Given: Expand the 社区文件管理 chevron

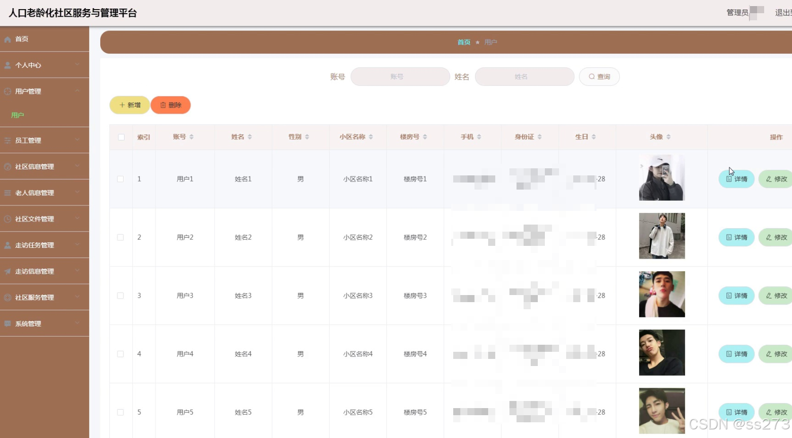Looking at the screenshot, I should [x=77, y=218].
